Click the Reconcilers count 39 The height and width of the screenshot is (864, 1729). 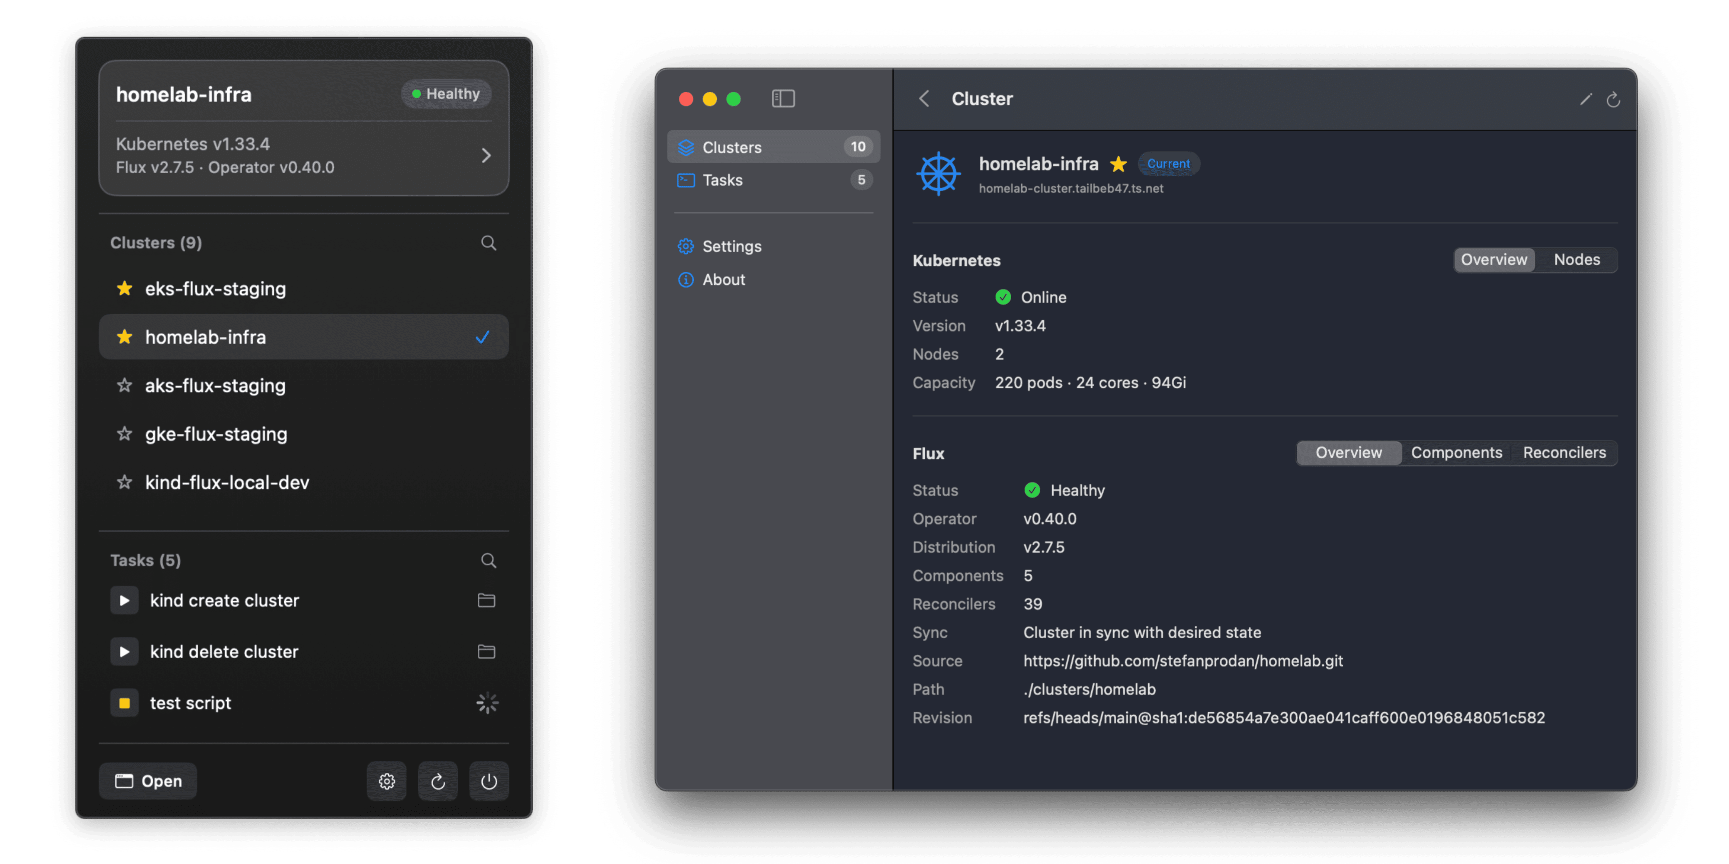point(1032,603)
